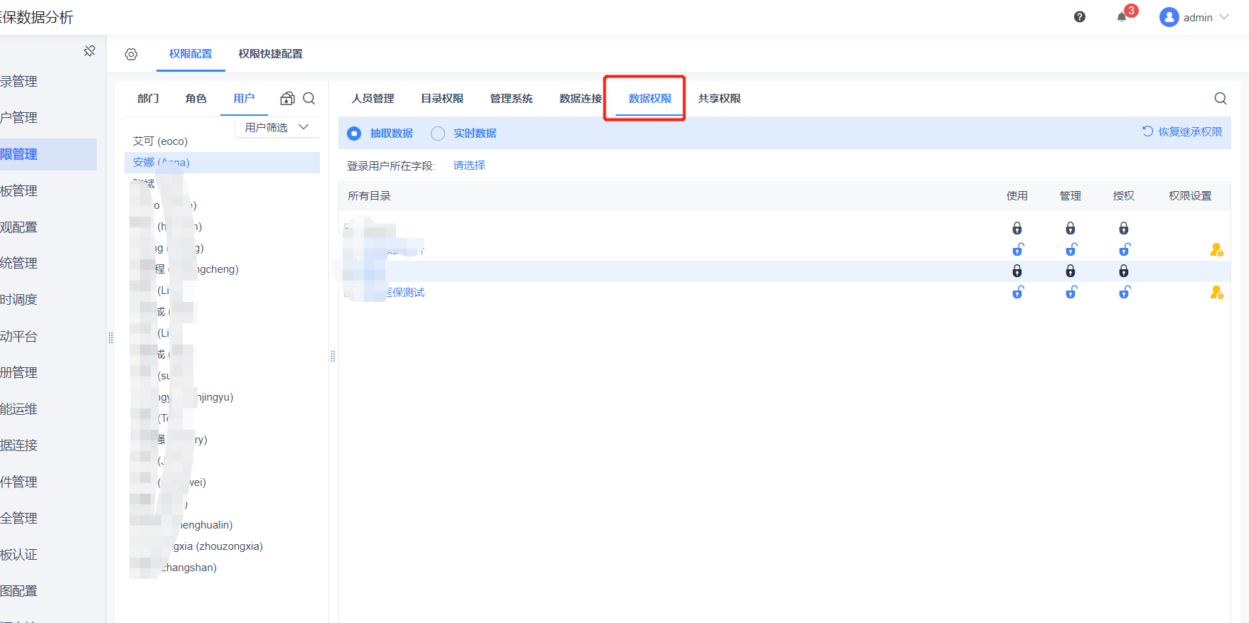Viewport: 1249px width, 623px height.
Task: Open the admin account dropdown
Action: click(x=1194, y=17)
